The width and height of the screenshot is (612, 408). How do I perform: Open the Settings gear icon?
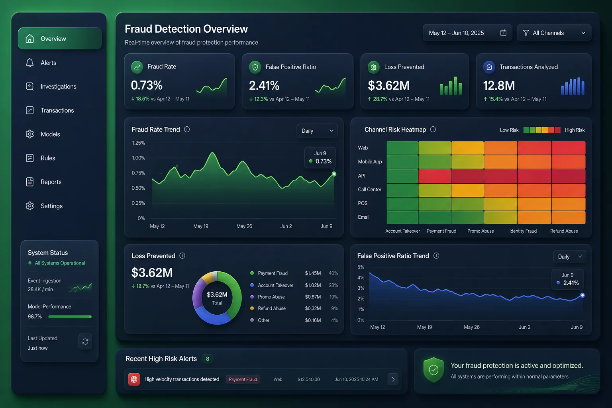(x=29, y=206)
